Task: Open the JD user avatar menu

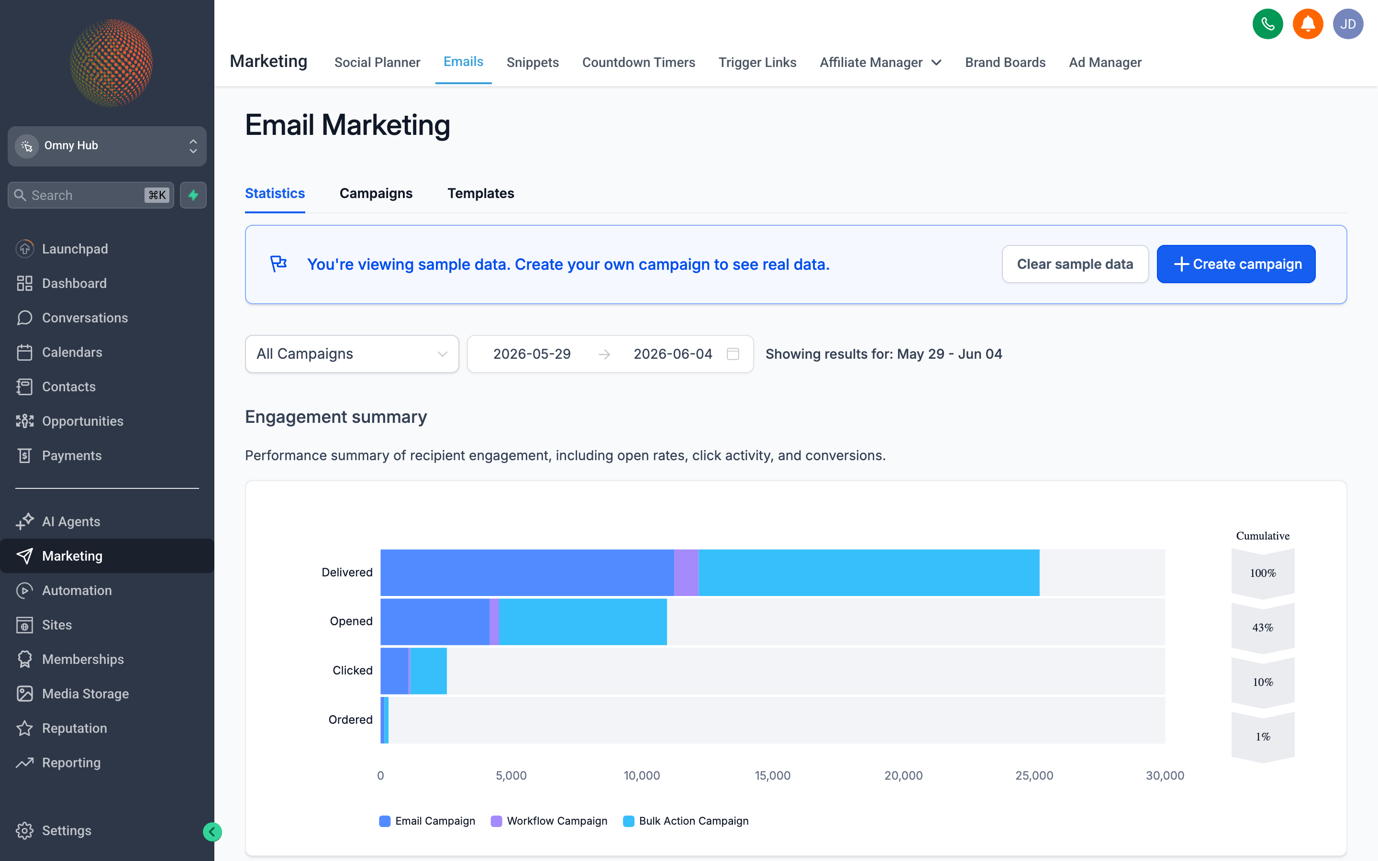Action: click(1348, 24)
